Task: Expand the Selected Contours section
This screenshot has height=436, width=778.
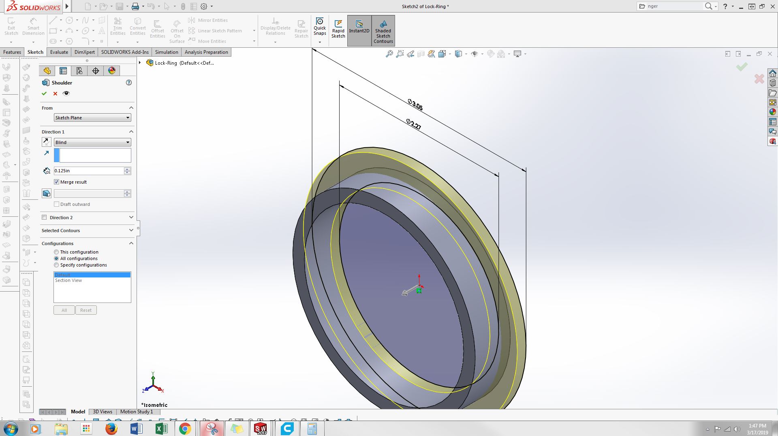Action: click(x=131, y=231)
